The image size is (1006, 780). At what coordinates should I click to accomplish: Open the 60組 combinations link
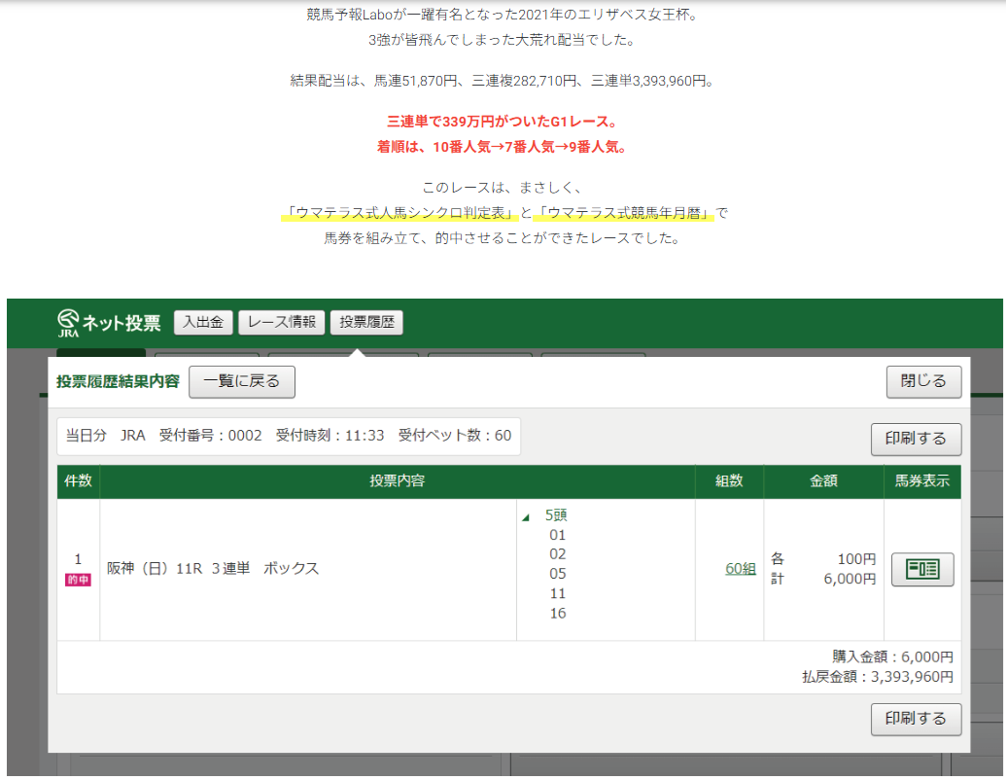coord(741,569)
